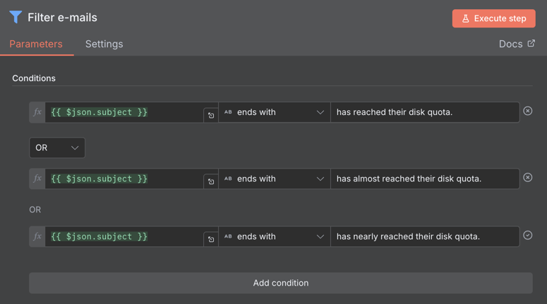The height and width of the screenshot is (304, 547).
Task: Click the Add condition button
Action: (x=281, y=283)
